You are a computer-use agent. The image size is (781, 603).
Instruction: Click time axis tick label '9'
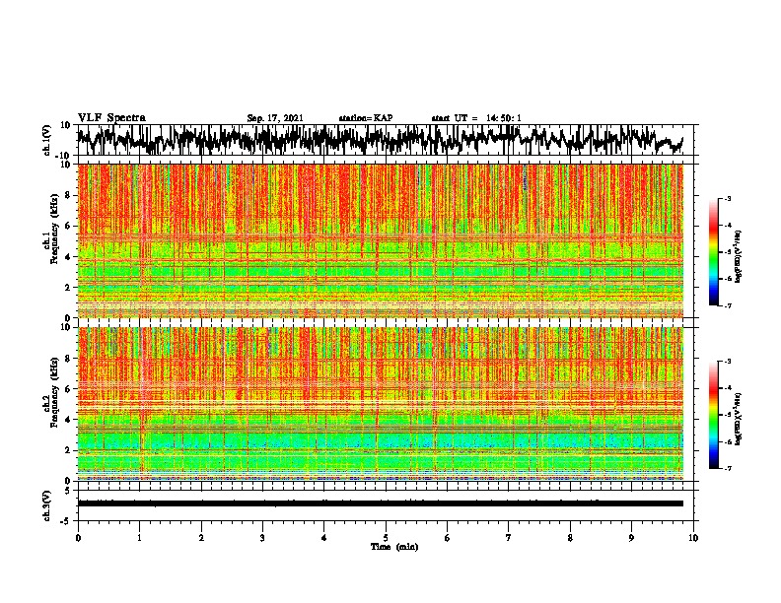[x=631, y=538]
